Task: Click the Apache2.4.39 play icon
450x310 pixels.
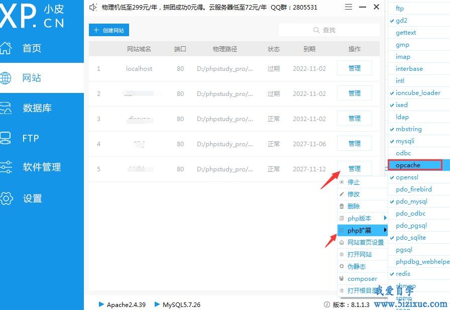Action: (x=101, y=304)
